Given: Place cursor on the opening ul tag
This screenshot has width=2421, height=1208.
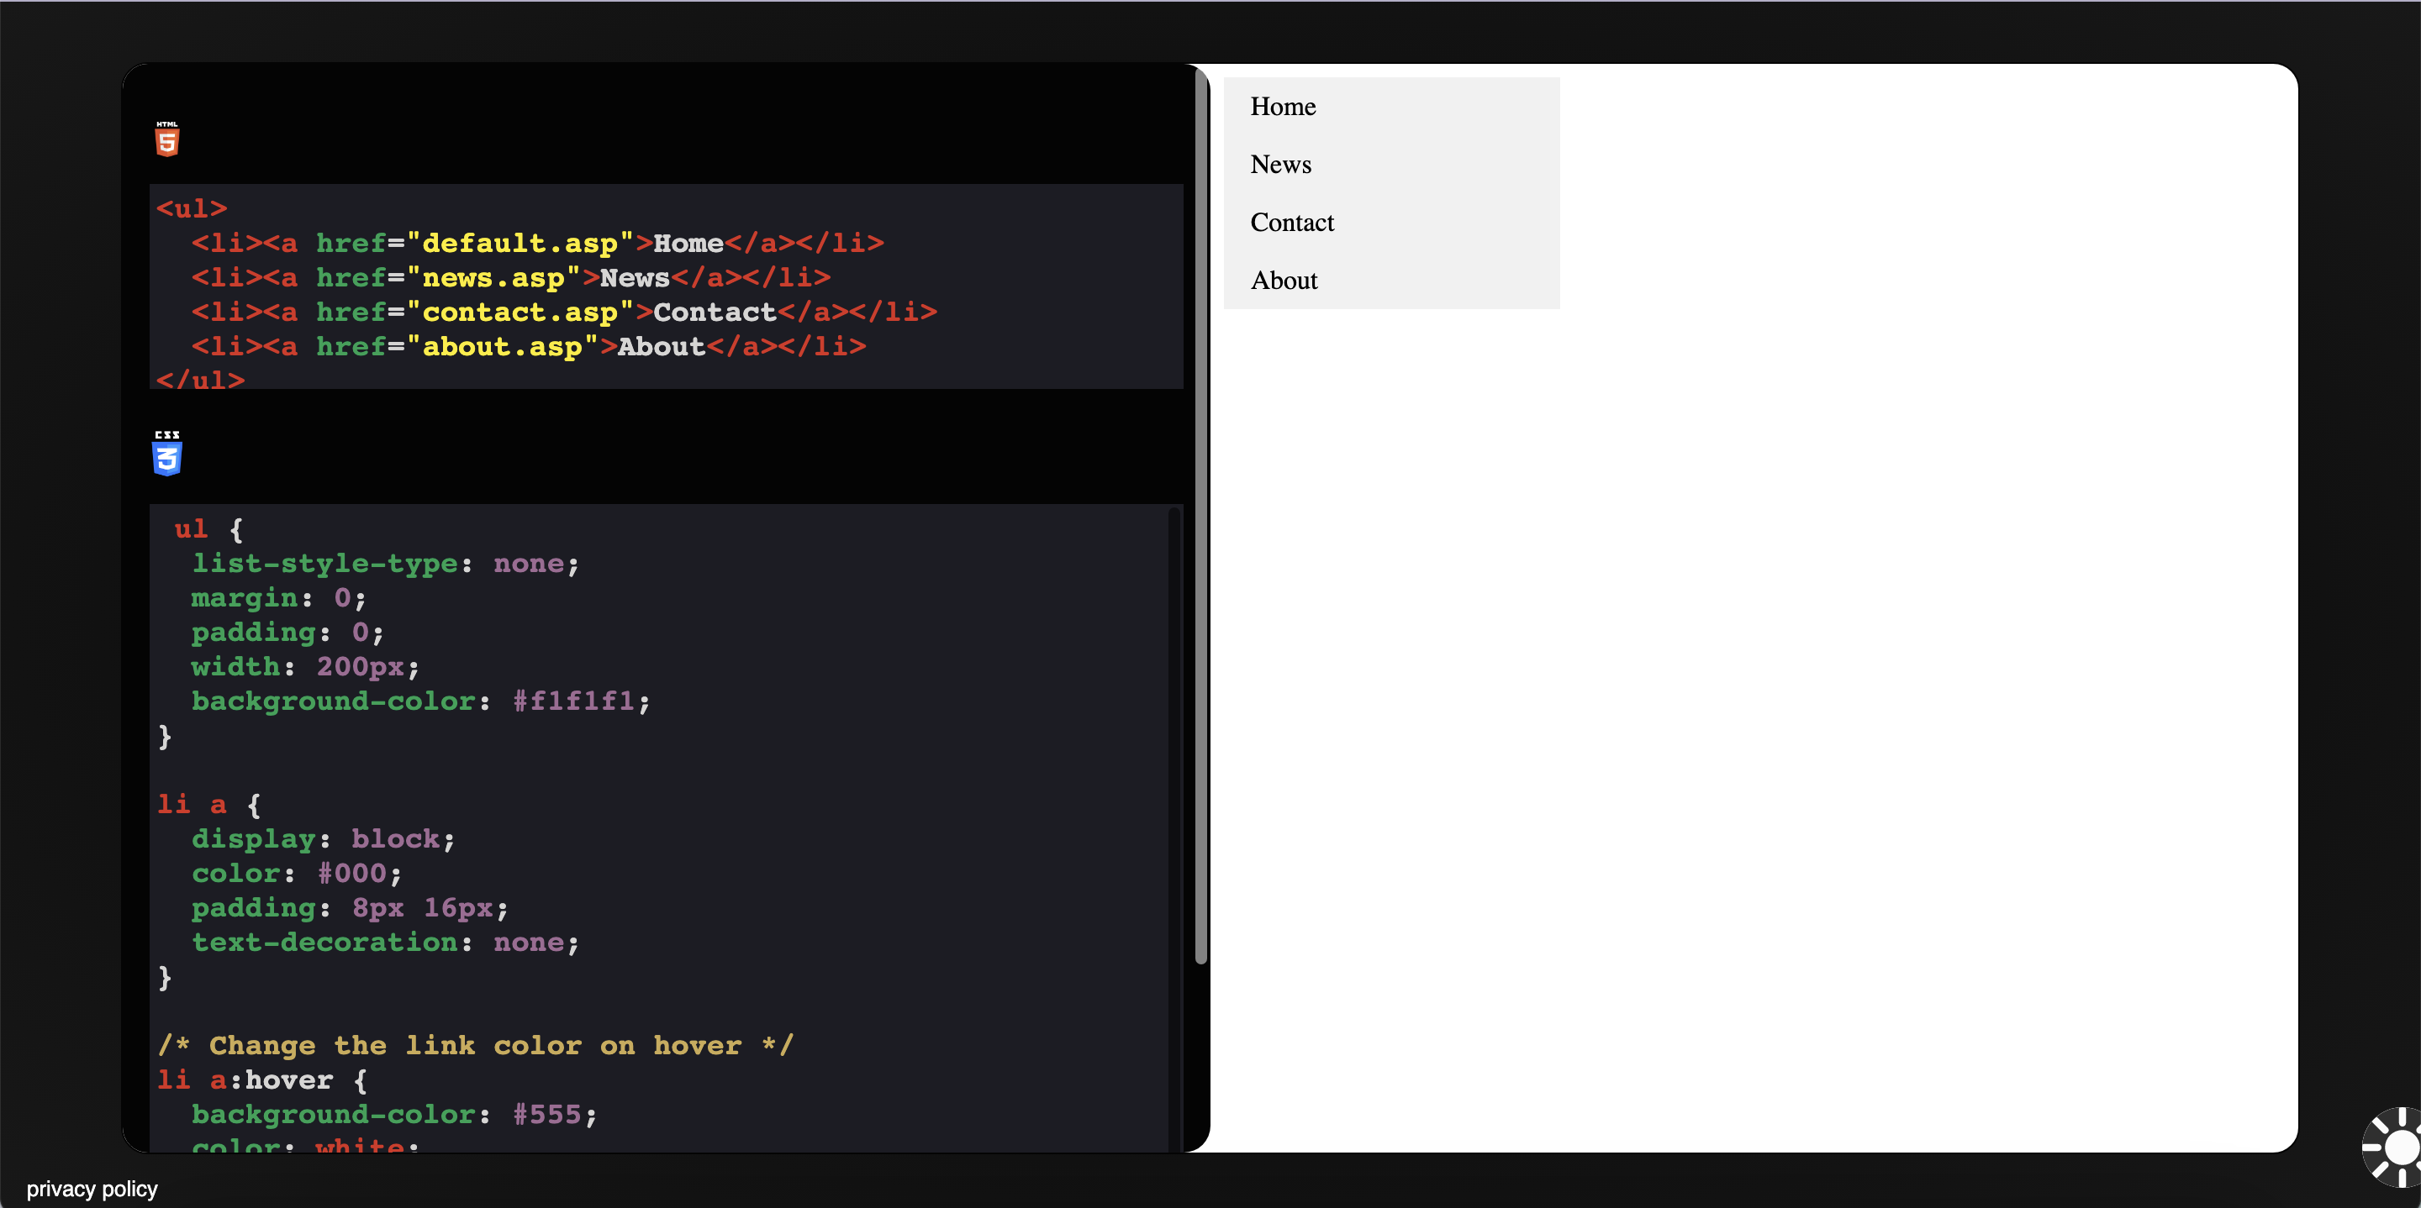Looking at the screenshot, I should click(192, 208).
